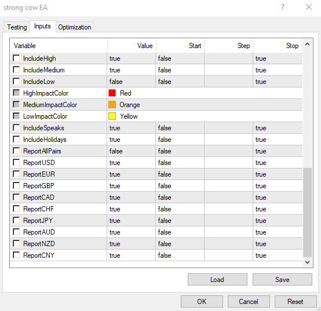
Task: Click the vertical scrollbar thumb
Action: click(307, 213)
